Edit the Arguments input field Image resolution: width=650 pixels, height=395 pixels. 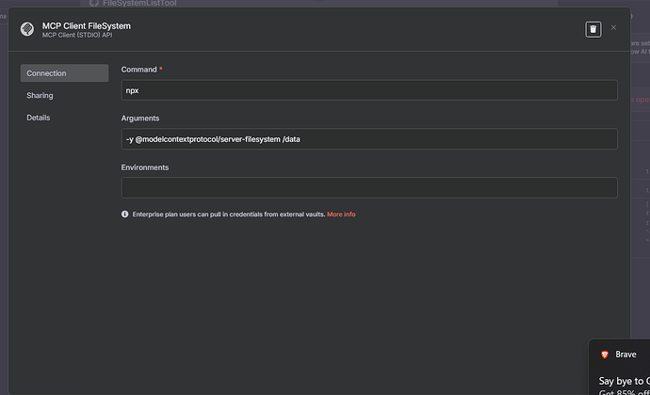click(x=369, y=139)
